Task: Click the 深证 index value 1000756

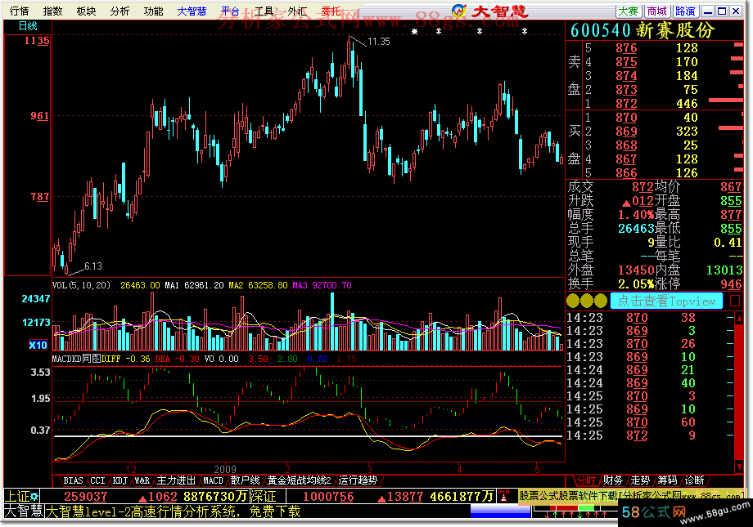Action: (x=328, y=497)
